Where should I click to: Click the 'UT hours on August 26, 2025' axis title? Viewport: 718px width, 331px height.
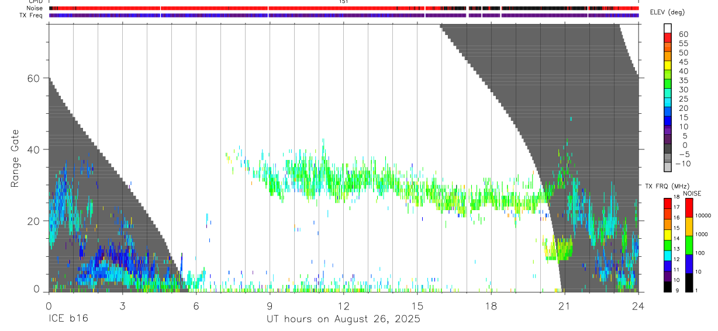[344, 319]
